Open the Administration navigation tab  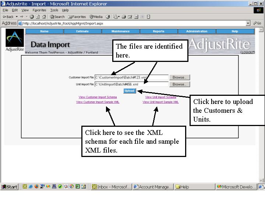click(197, 31)
